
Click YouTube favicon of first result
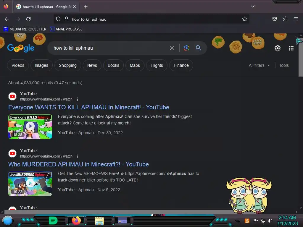12,96
